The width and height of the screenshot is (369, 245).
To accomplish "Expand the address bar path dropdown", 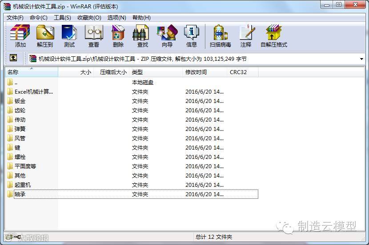I will coord(361,59).
